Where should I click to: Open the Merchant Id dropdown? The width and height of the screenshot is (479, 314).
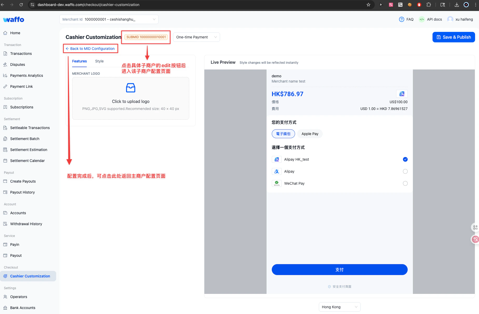click(109, 19)
